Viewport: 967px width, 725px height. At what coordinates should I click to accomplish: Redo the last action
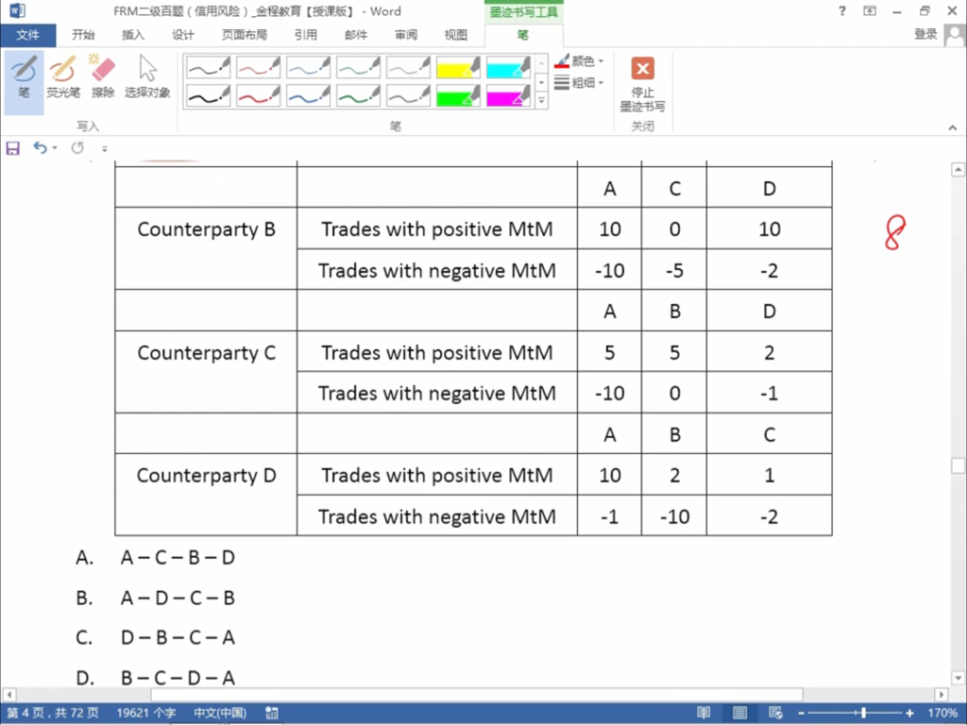point(77,148)
